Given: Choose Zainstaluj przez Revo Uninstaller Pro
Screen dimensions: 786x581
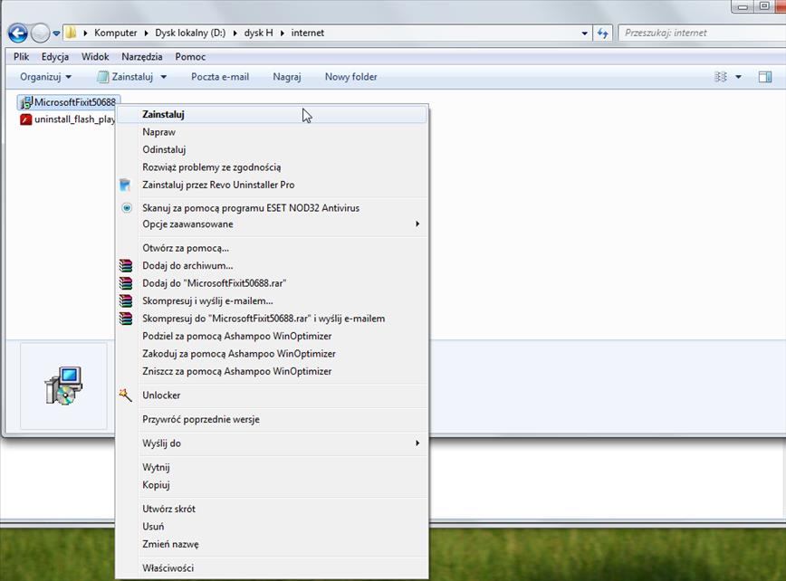Looking at the screenshot, I should [272, 185].
